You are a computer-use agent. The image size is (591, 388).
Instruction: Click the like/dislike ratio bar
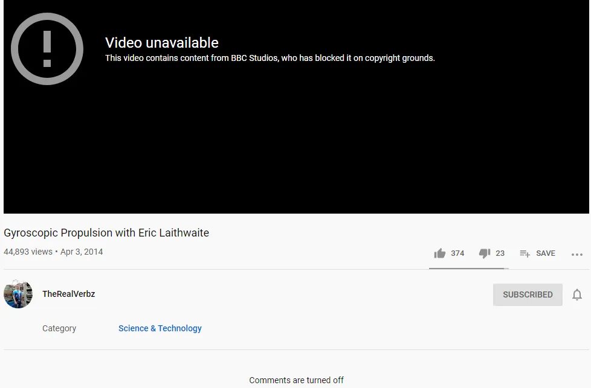pyautogui.click(x=468, y=269)
